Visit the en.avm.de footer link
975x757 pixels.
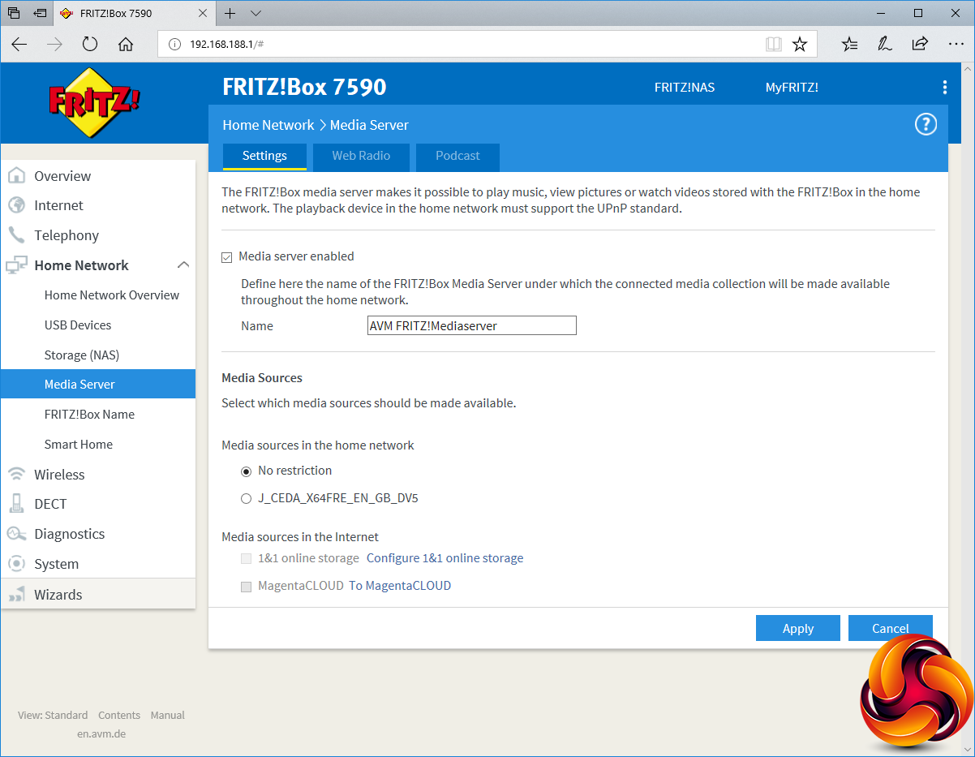[x=101, y=734]
